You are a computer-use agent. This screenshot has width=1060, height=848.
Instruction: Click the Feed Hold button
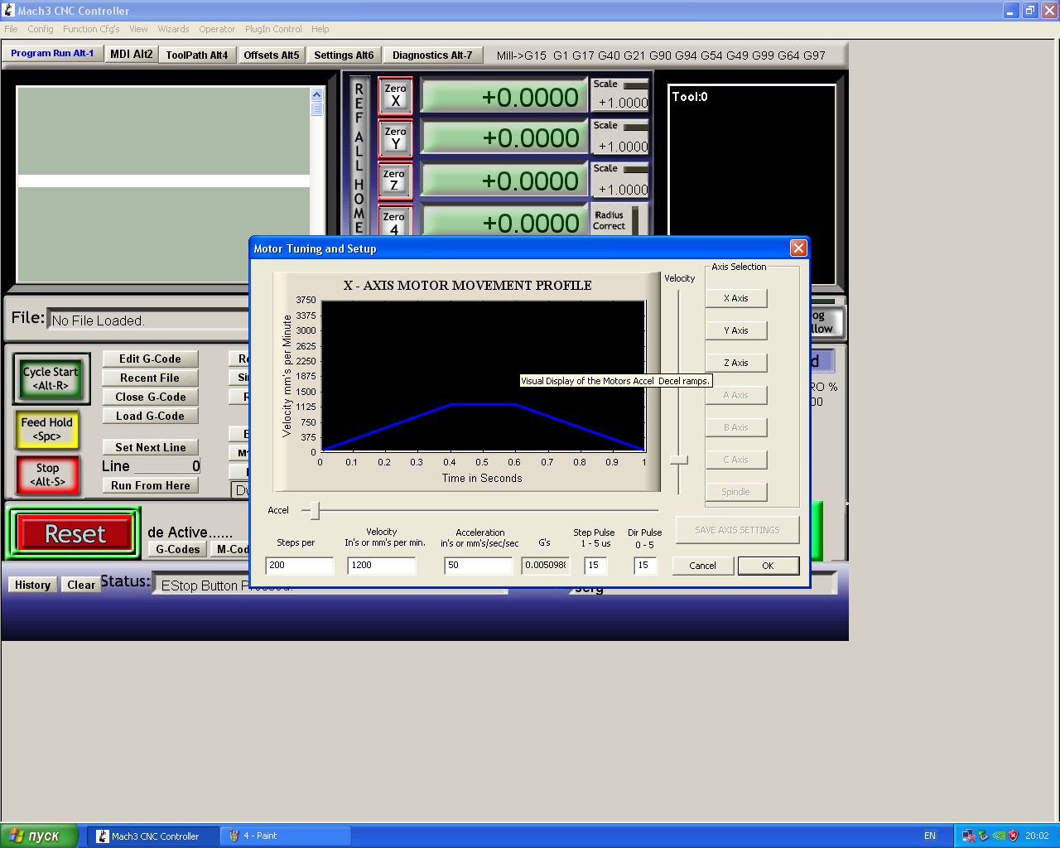pos(47,429)
